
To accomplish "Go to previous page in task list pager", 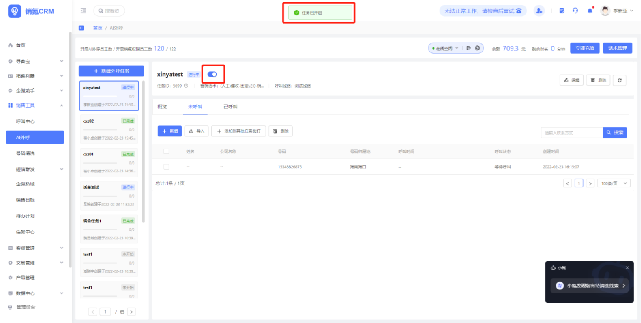I will pos(93,312).
